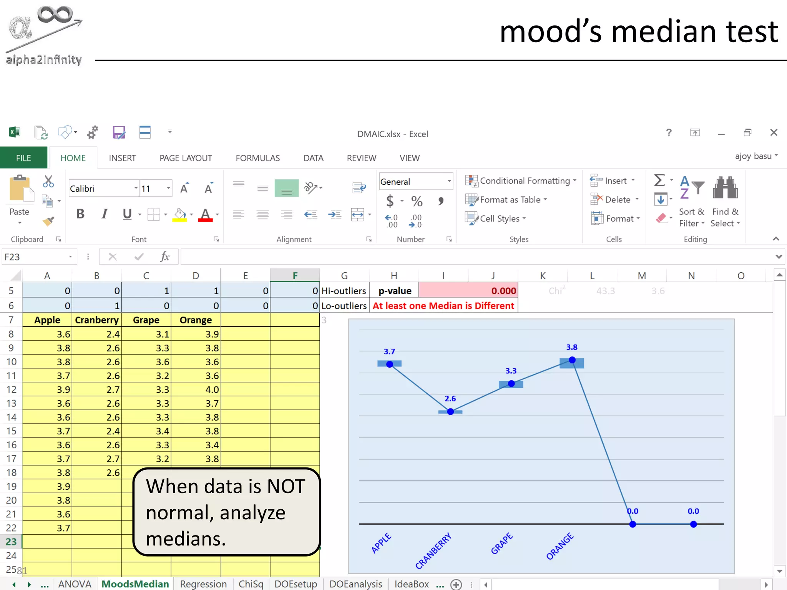Click the Cut scissors icon
787x590 pixels.
click(x=48, y=181)
